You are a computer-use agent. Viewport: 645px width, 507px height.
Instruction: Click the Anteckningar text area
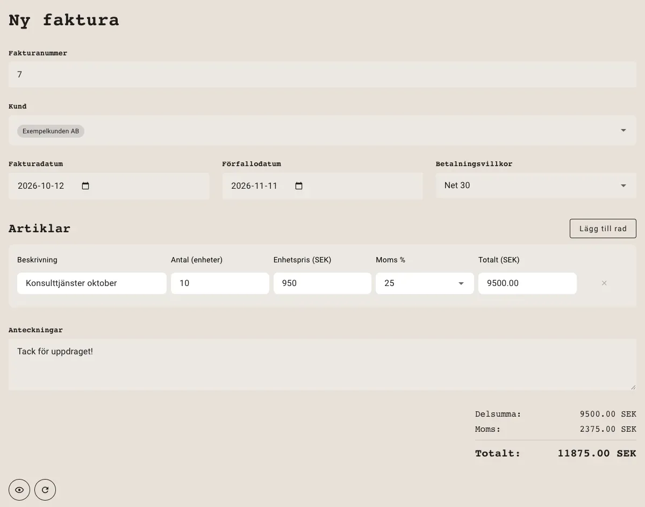click(x=322, y=365)
